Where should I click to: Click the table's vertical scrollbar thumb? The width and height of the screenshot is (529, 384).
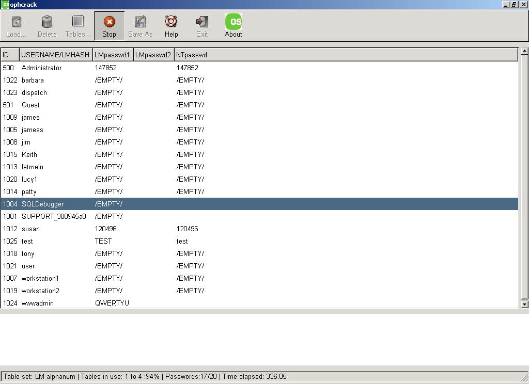[524, 178]
